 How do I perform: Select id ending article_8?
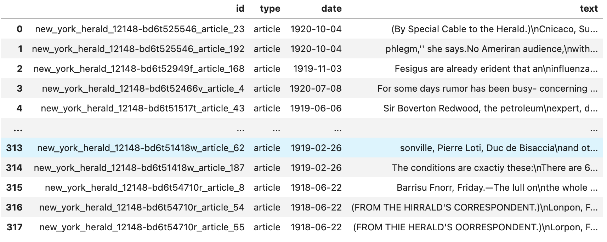pos(145,188)
